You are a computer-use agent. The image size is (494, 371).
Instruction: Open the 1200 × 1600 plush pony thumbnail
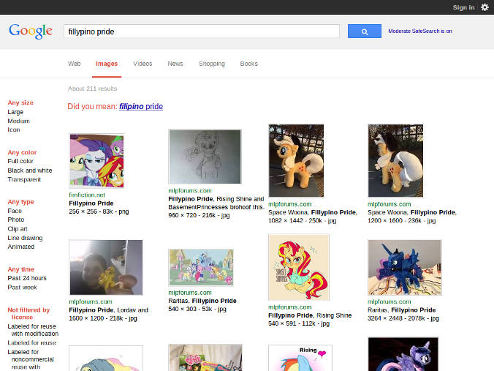395,160
